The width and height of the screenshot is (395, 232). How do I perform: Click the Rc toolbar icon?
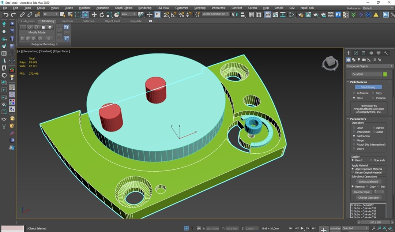click(x=385, y=15)
